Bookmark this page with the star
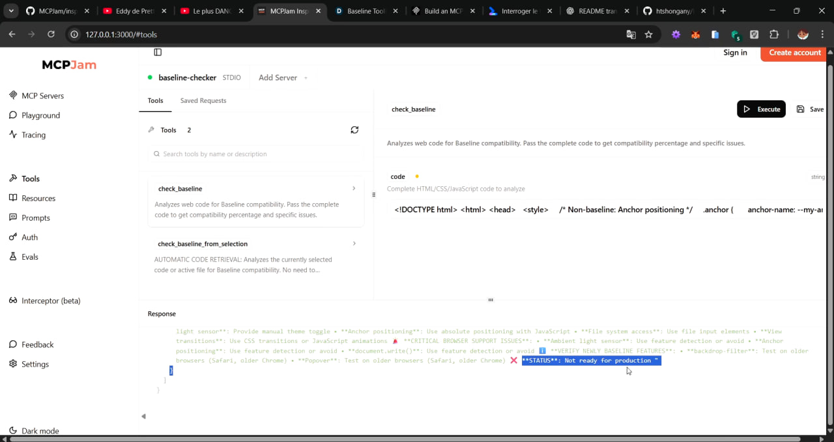 point(648,35)
